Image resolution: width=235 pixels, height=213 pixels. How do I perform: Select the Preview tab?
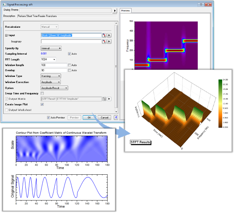[x=126, y=11]
